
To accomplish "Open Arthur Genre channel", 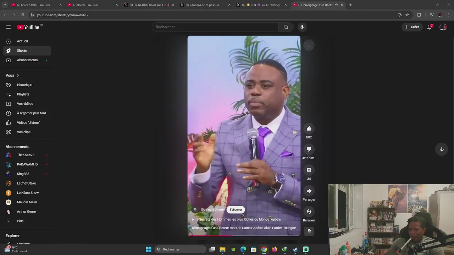I will pyautogui.click(x=27, y=212).
